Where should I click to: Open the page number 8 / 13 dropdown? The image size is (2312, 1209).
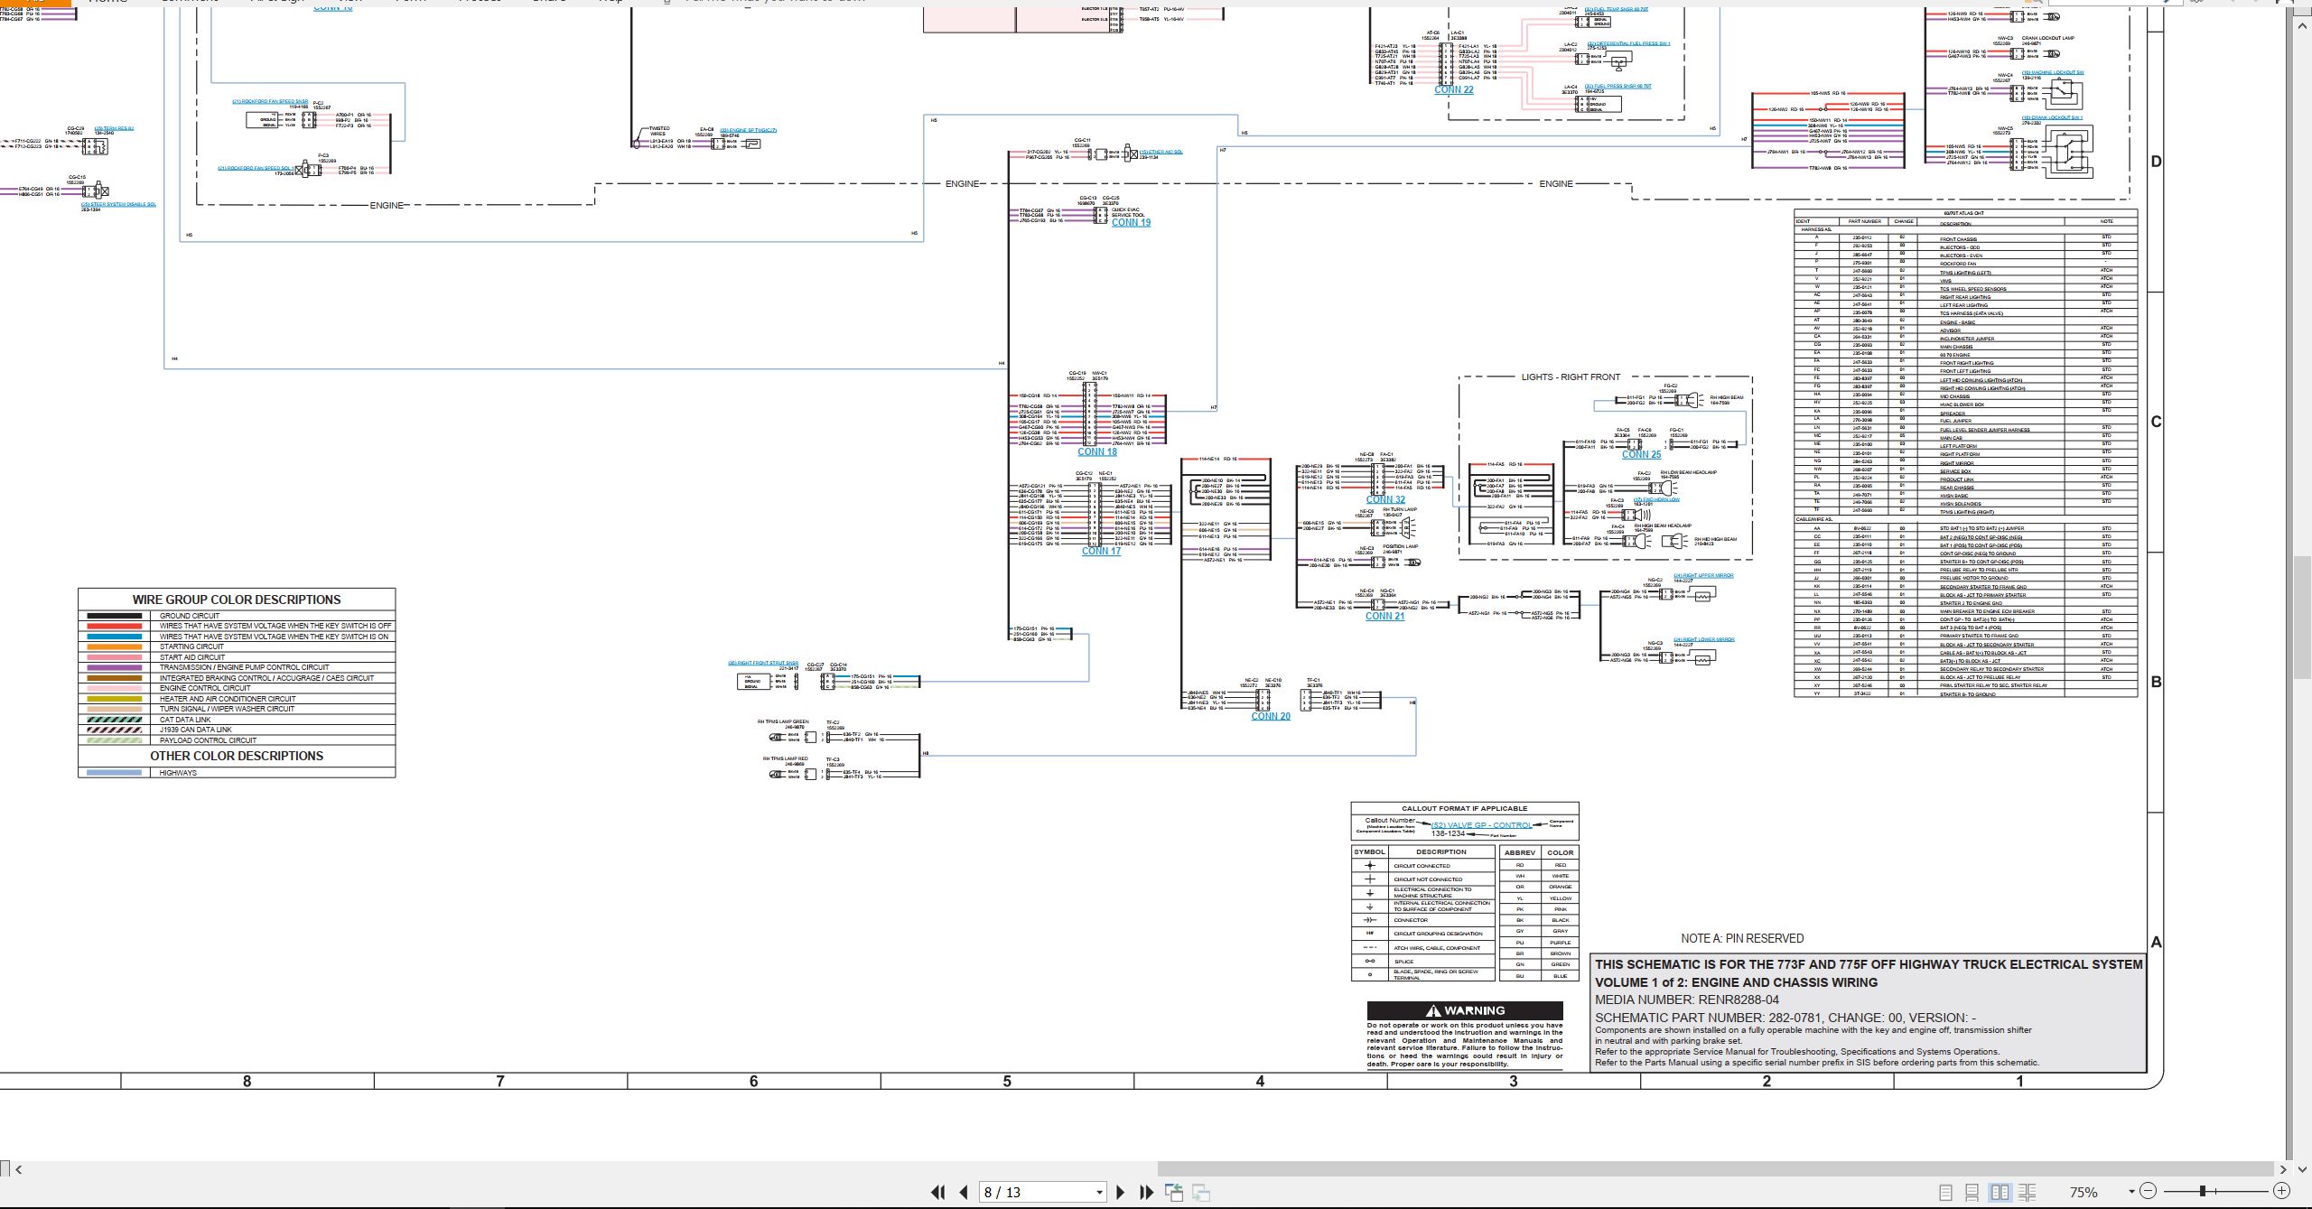[1099, 1192]
